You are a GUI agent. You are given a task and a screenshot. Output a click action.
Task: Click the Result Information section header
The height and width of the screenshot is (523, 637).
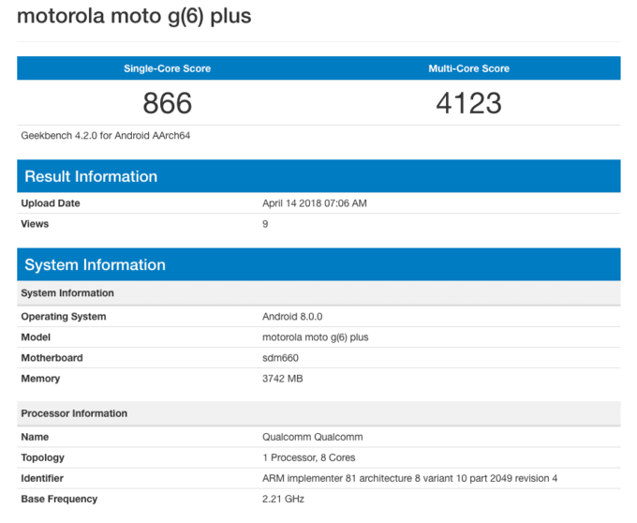[91, 176]
